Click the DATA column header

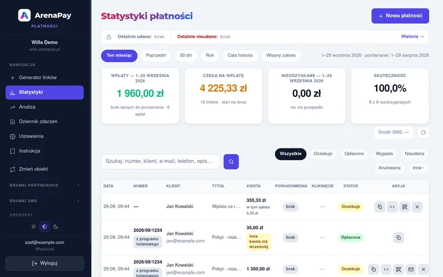[108, 186]
